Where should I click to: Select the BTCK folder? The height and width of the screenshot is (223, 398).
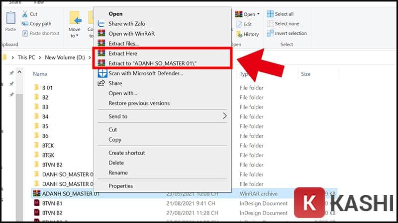48,145
